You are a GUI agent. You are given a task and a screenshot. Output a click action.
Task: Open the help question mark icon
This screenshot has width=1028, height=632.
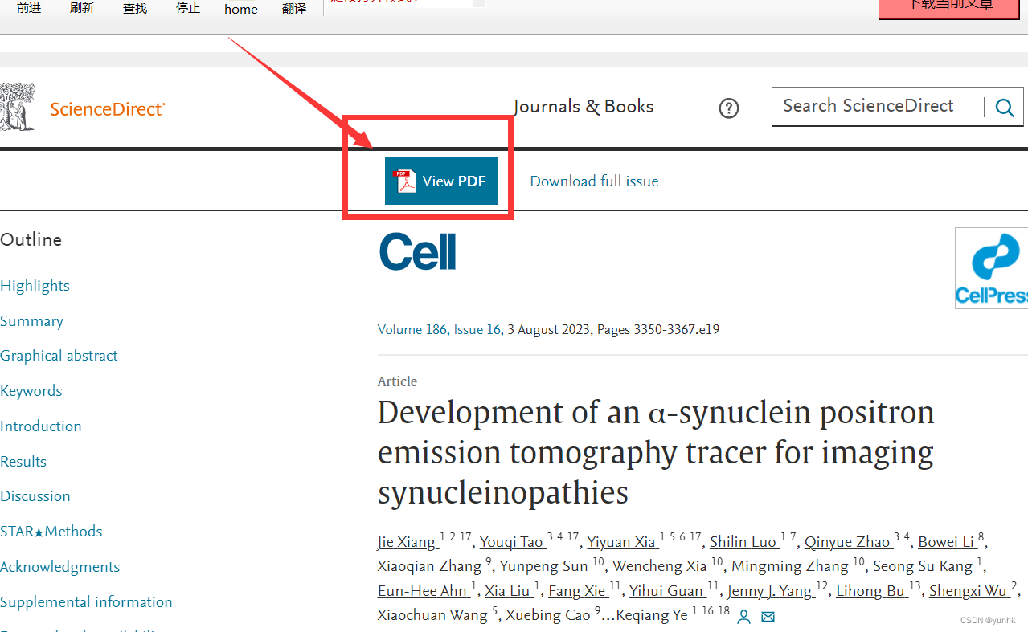(x=729, y=108)
